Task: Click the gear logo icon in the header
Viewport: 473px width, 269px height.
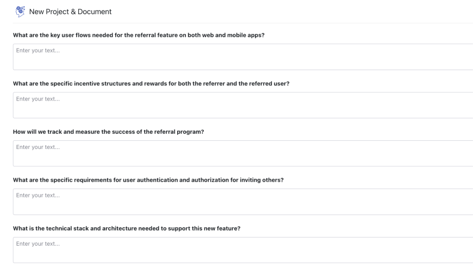Action: coord(21,11)
